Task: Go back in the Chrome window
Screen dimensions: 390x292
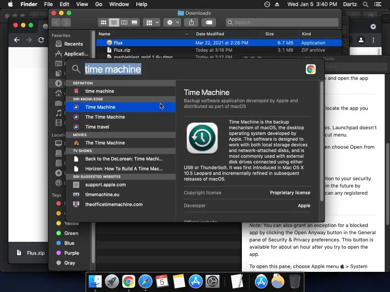Action: [17, 40]
